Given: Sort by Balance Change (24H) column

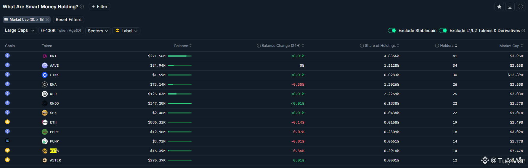Looking at the screenshot, I should [281, 46].
